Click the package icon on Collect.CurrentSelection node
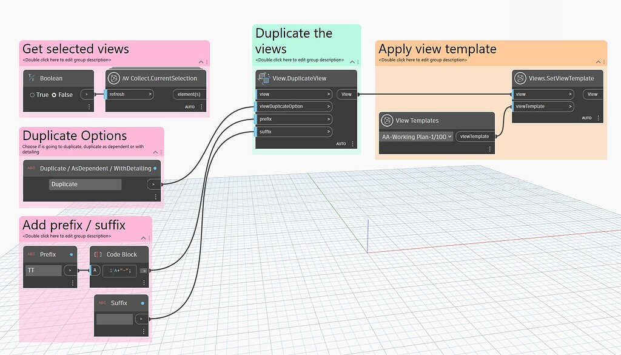This screenshot has width=621, height=355. click(115, 78)
